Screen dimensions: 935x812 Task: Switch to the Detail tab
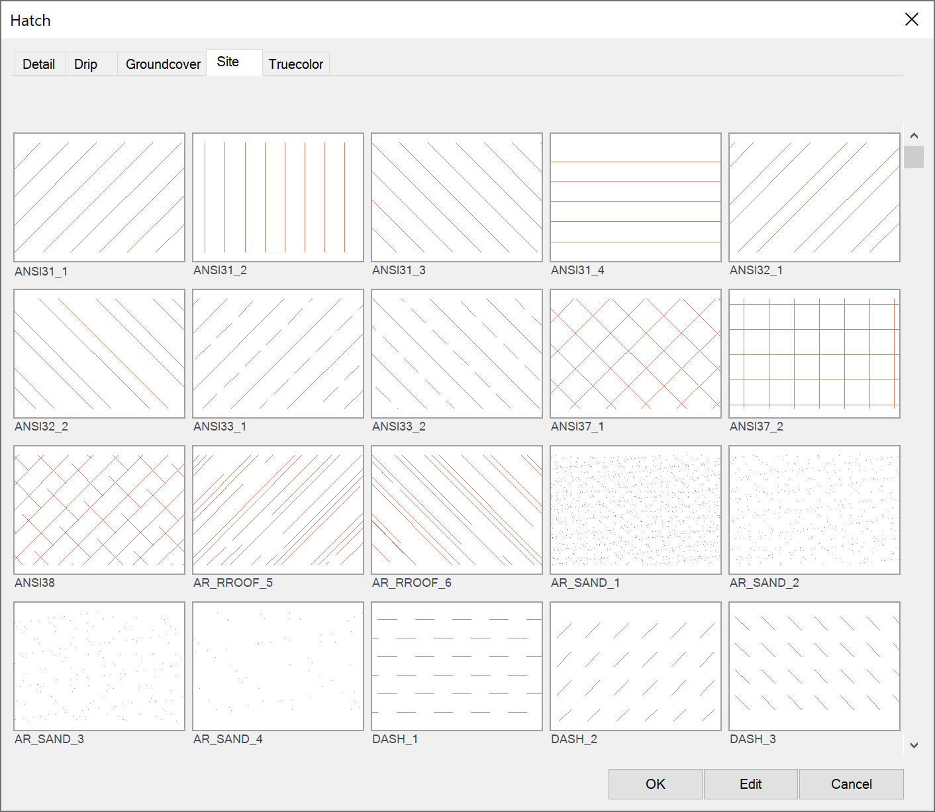point(40,64)
